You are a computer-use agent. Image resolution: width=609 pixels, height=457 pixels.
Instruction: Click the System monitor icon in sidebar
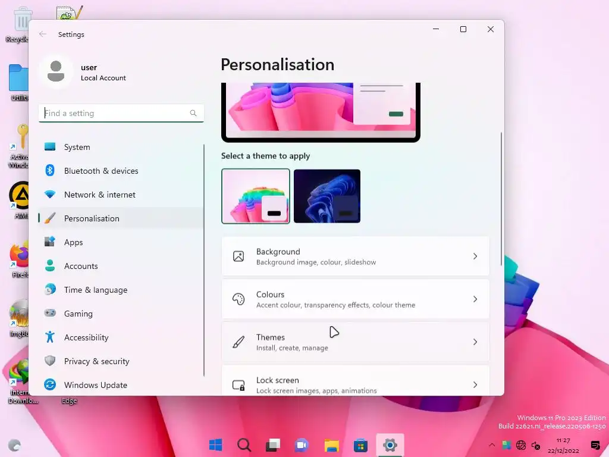click(x=50, y=147)
